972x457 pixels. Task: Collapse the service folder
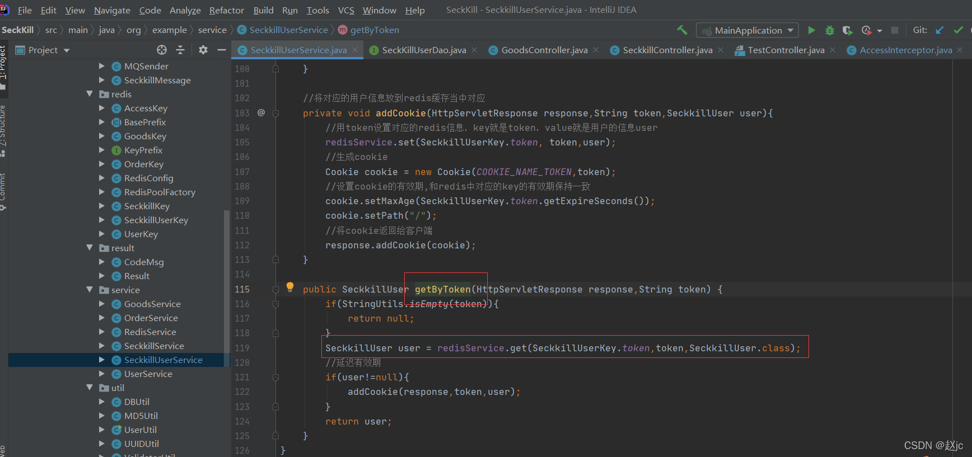(x=90, y=290)
